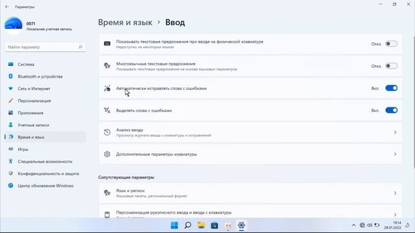Open Конфиденциальность и защита section

point(45,173)
